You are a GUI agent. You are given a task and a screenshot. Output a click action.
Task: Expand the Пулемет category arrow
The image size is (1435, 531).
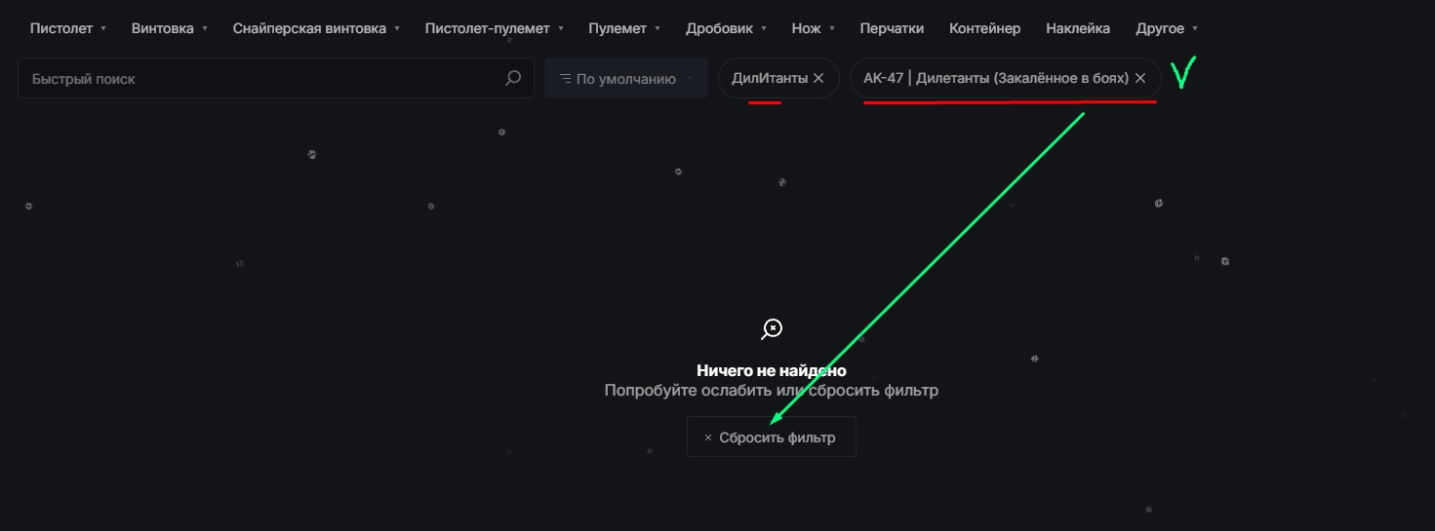point(658,28)
